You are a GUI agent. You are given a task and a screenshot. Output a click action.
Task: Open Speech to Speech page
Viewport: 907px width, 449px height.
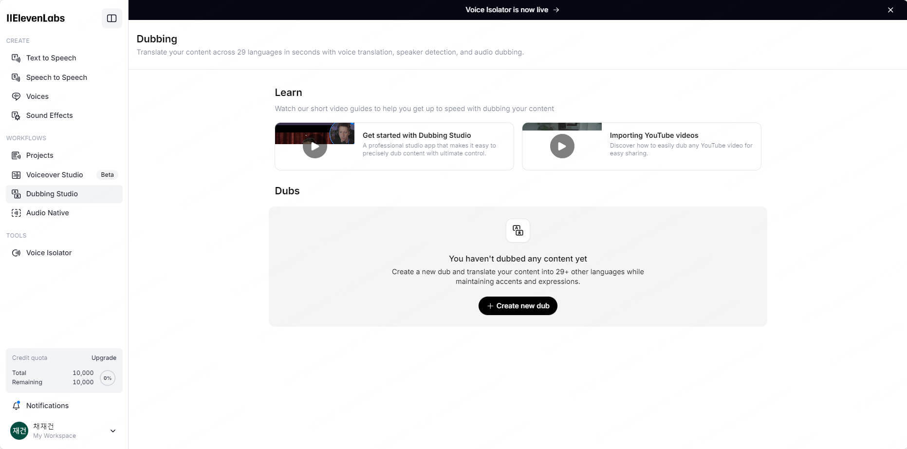(x=64, y=77)
